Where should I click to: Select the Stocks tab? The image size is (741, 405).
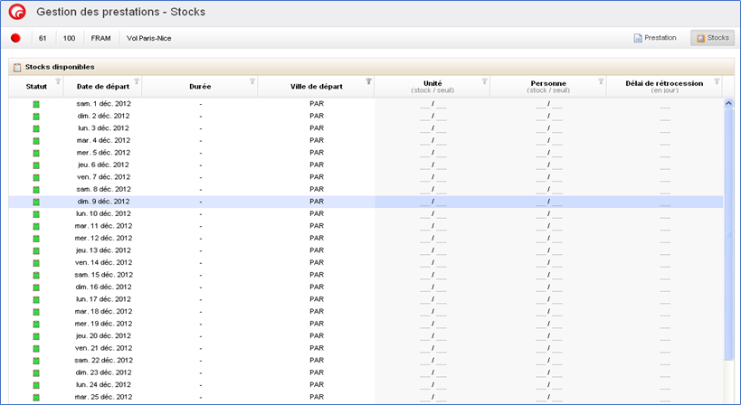tap(712, 38)
